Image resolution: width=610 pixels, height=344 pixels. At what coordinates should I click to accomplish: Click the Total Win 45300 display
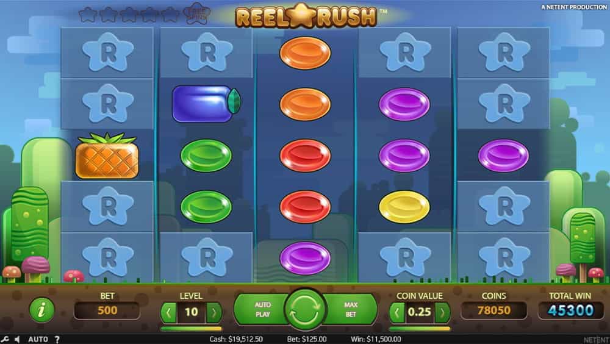(x=570, y=310)
